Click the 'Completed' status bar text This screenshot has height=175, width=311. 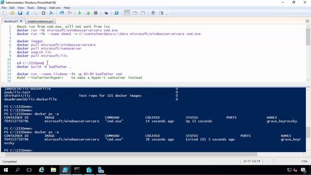(x=9, y=161)
